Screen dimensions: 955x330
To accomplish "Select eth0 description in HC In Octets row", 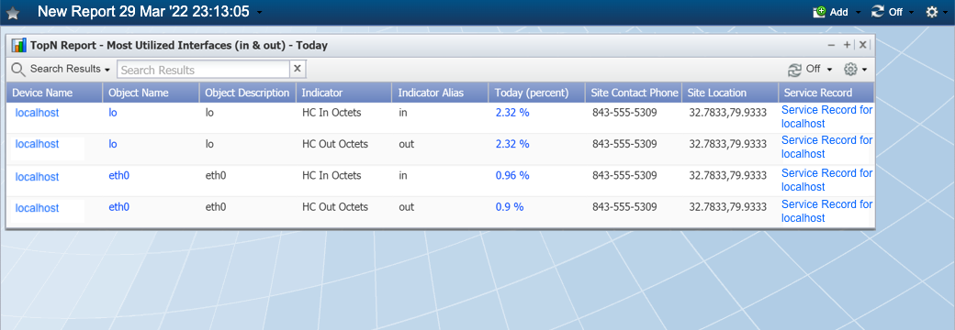I will [x=216, y=176].
